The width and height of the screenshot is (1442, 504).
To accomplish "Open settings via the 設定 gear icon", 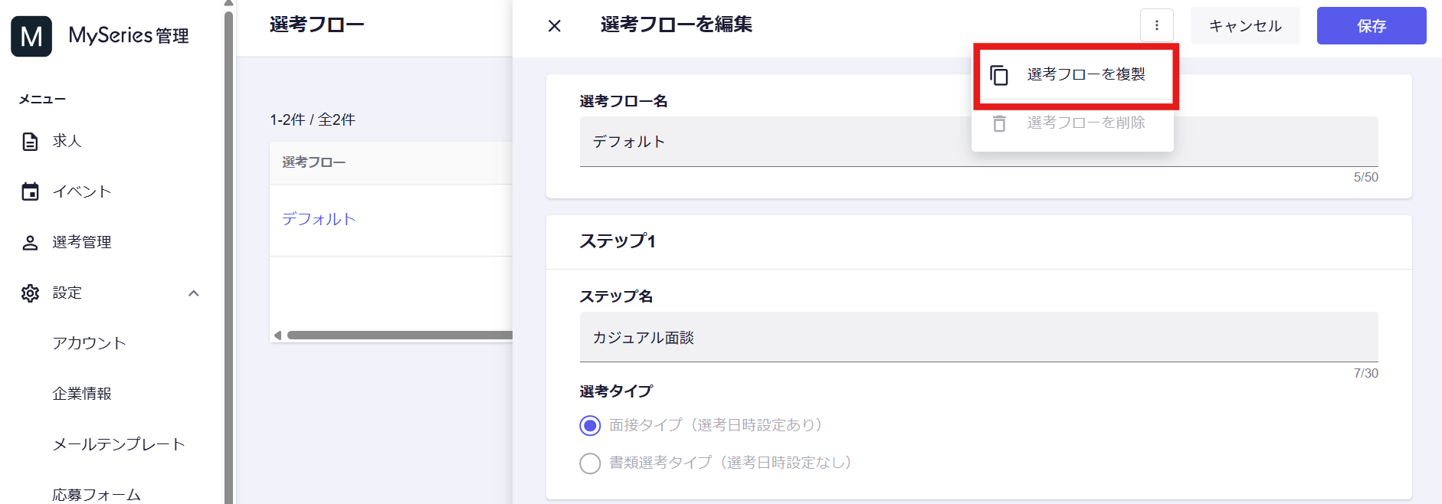I will [x=30, y=293].
